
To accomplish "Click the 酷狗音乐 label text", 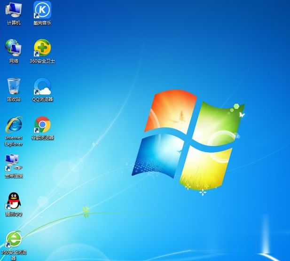I will (42, 23).
